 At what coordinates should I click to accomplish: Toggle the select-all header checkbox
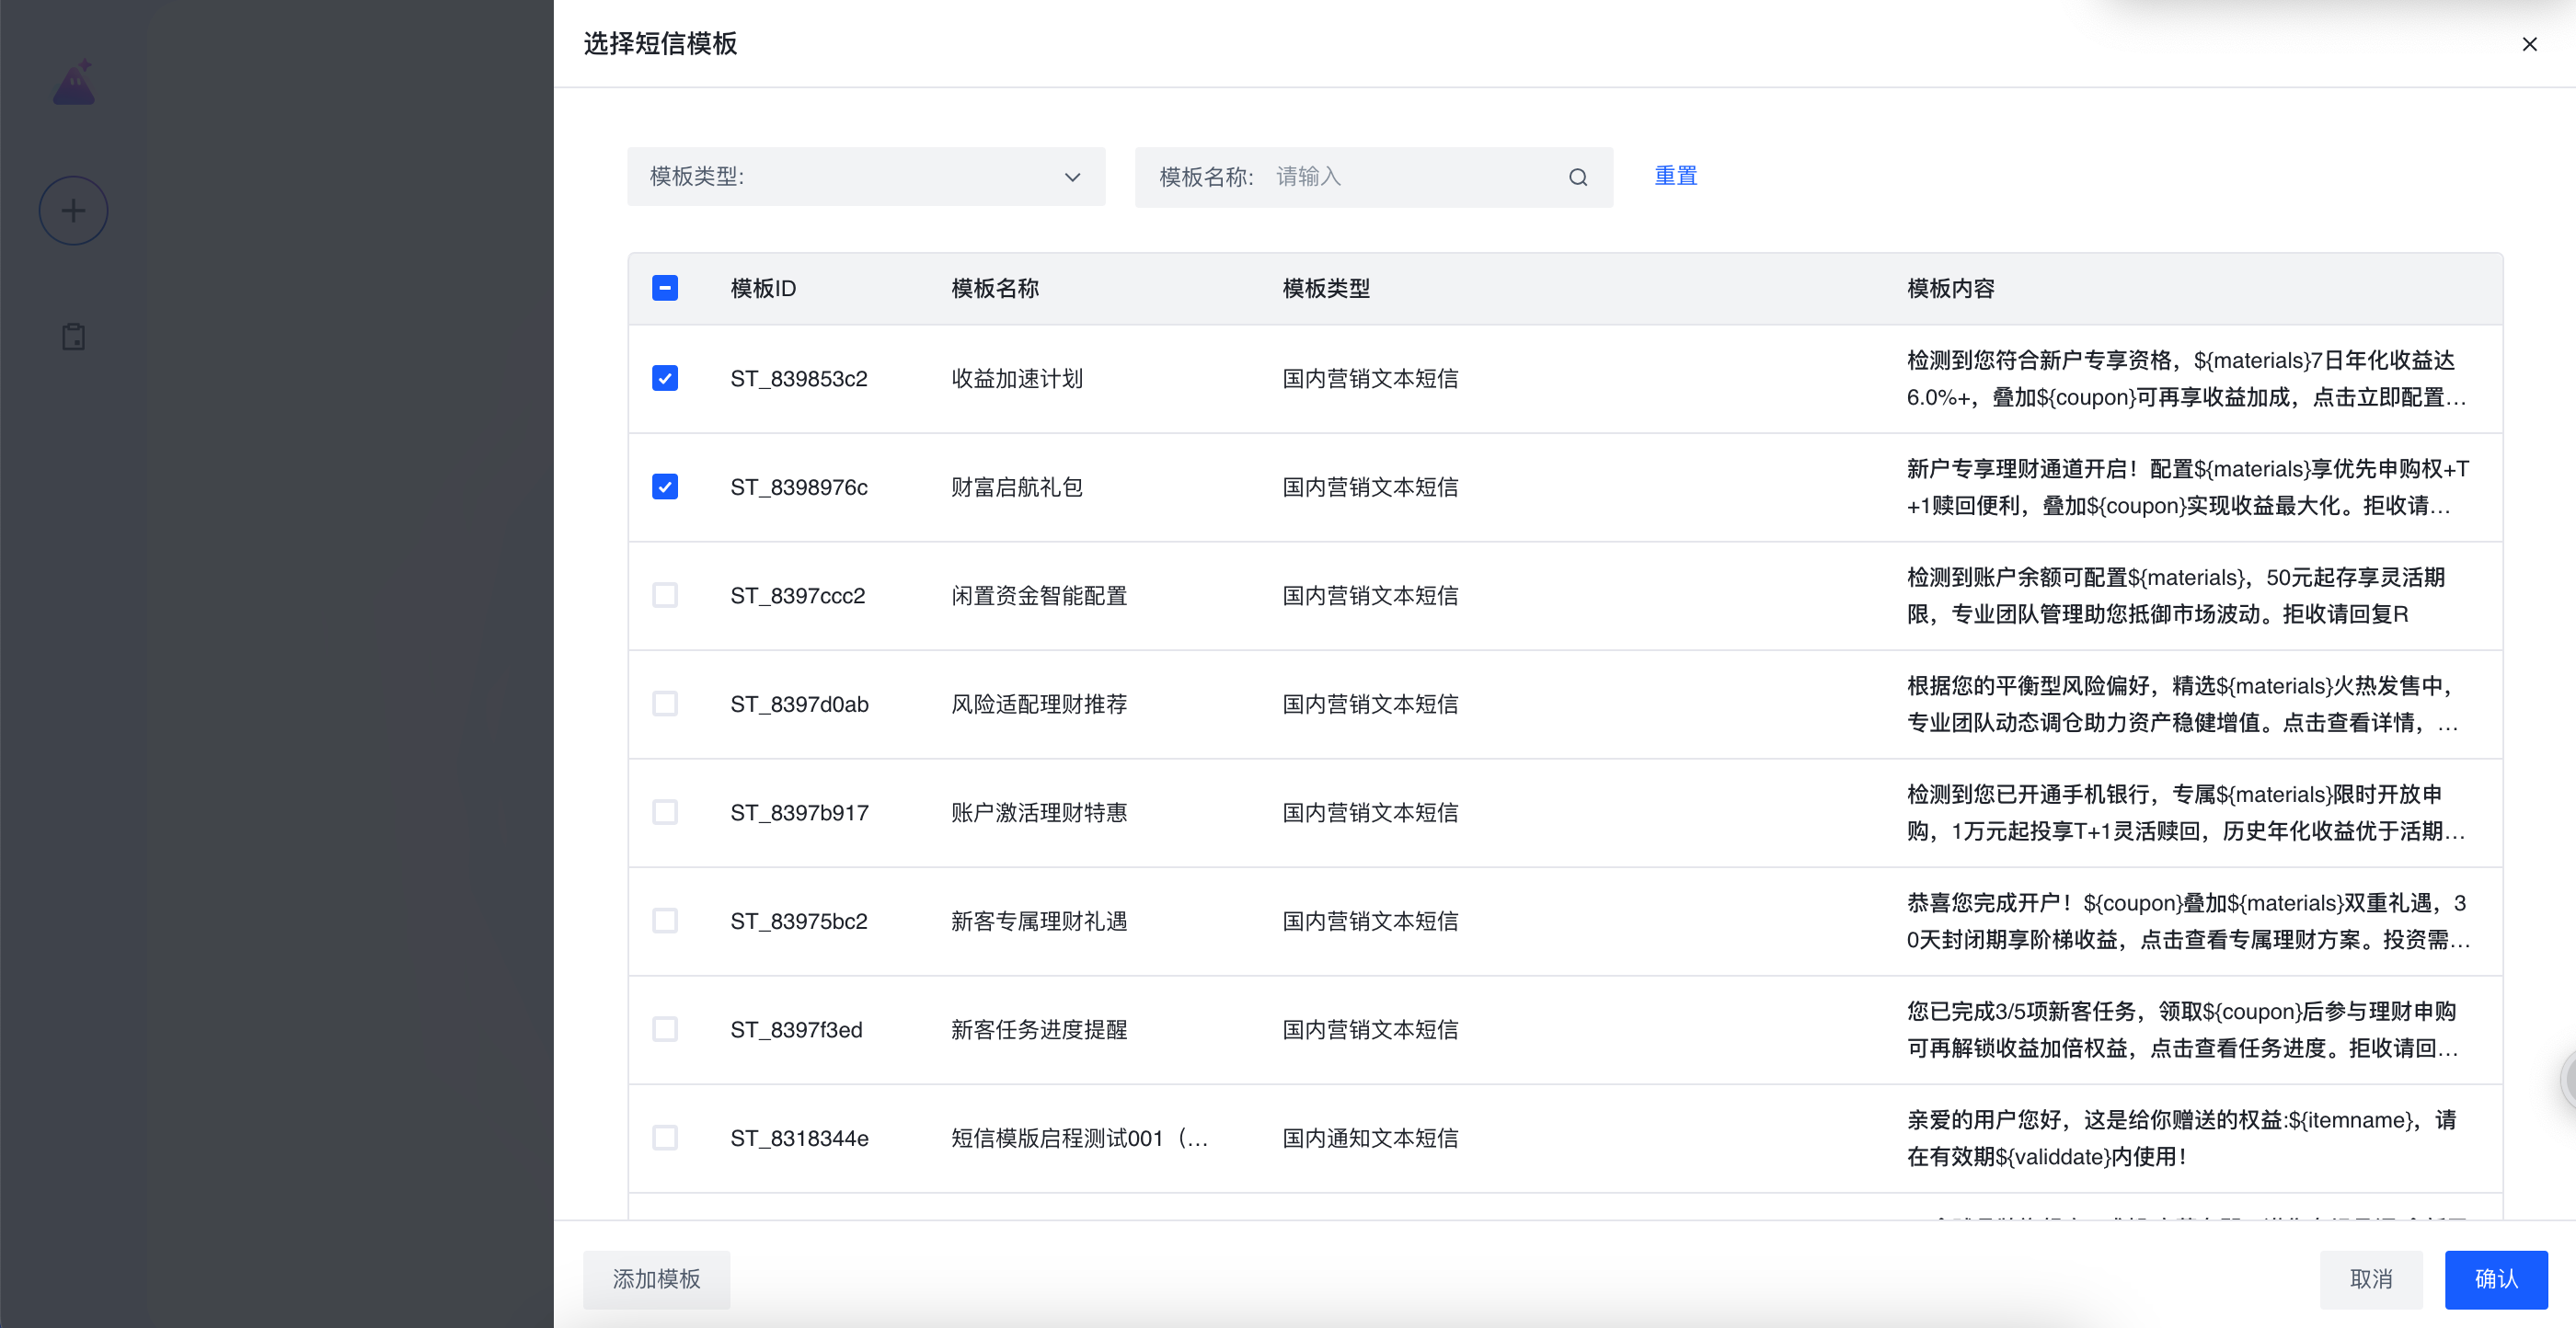point(665,288)
